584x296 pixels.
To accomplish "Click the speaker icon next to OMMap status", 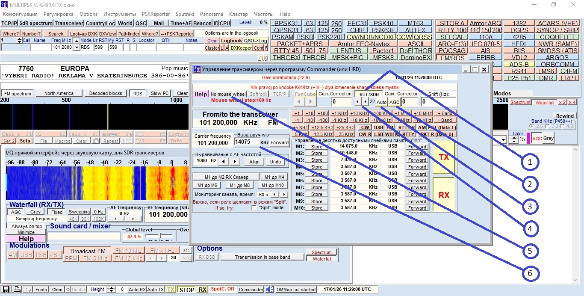I will (269, 289).
